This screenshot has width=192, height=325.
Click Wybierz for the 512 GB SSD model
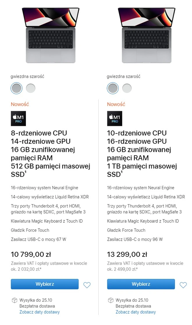[x=45, y=284]
